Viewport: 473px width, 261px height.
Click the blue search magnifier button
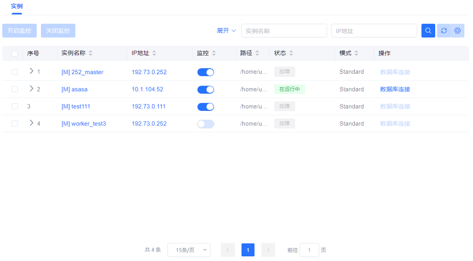pyautogui.click(x=428, y=31)
